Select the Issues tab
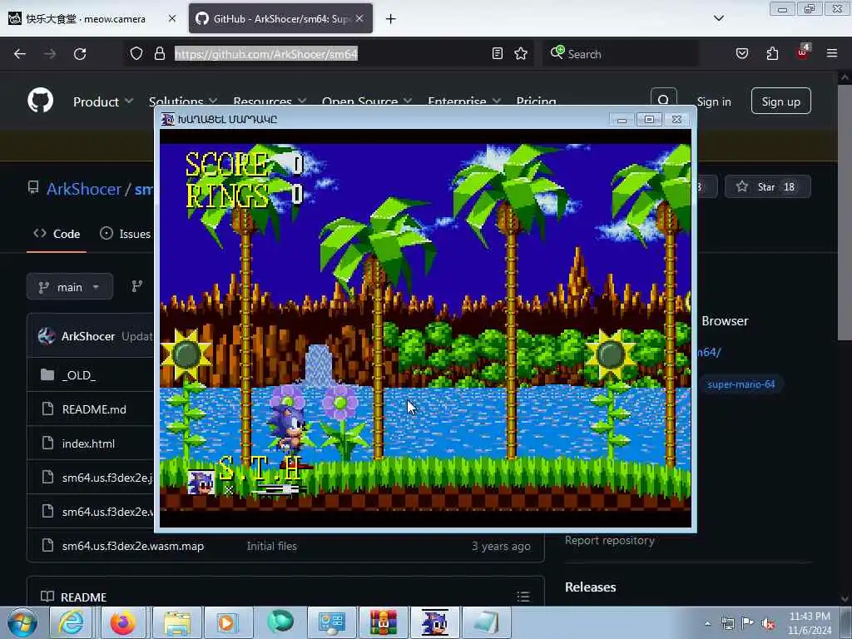Screen dimensions: 852x639 tap(126, 234)
